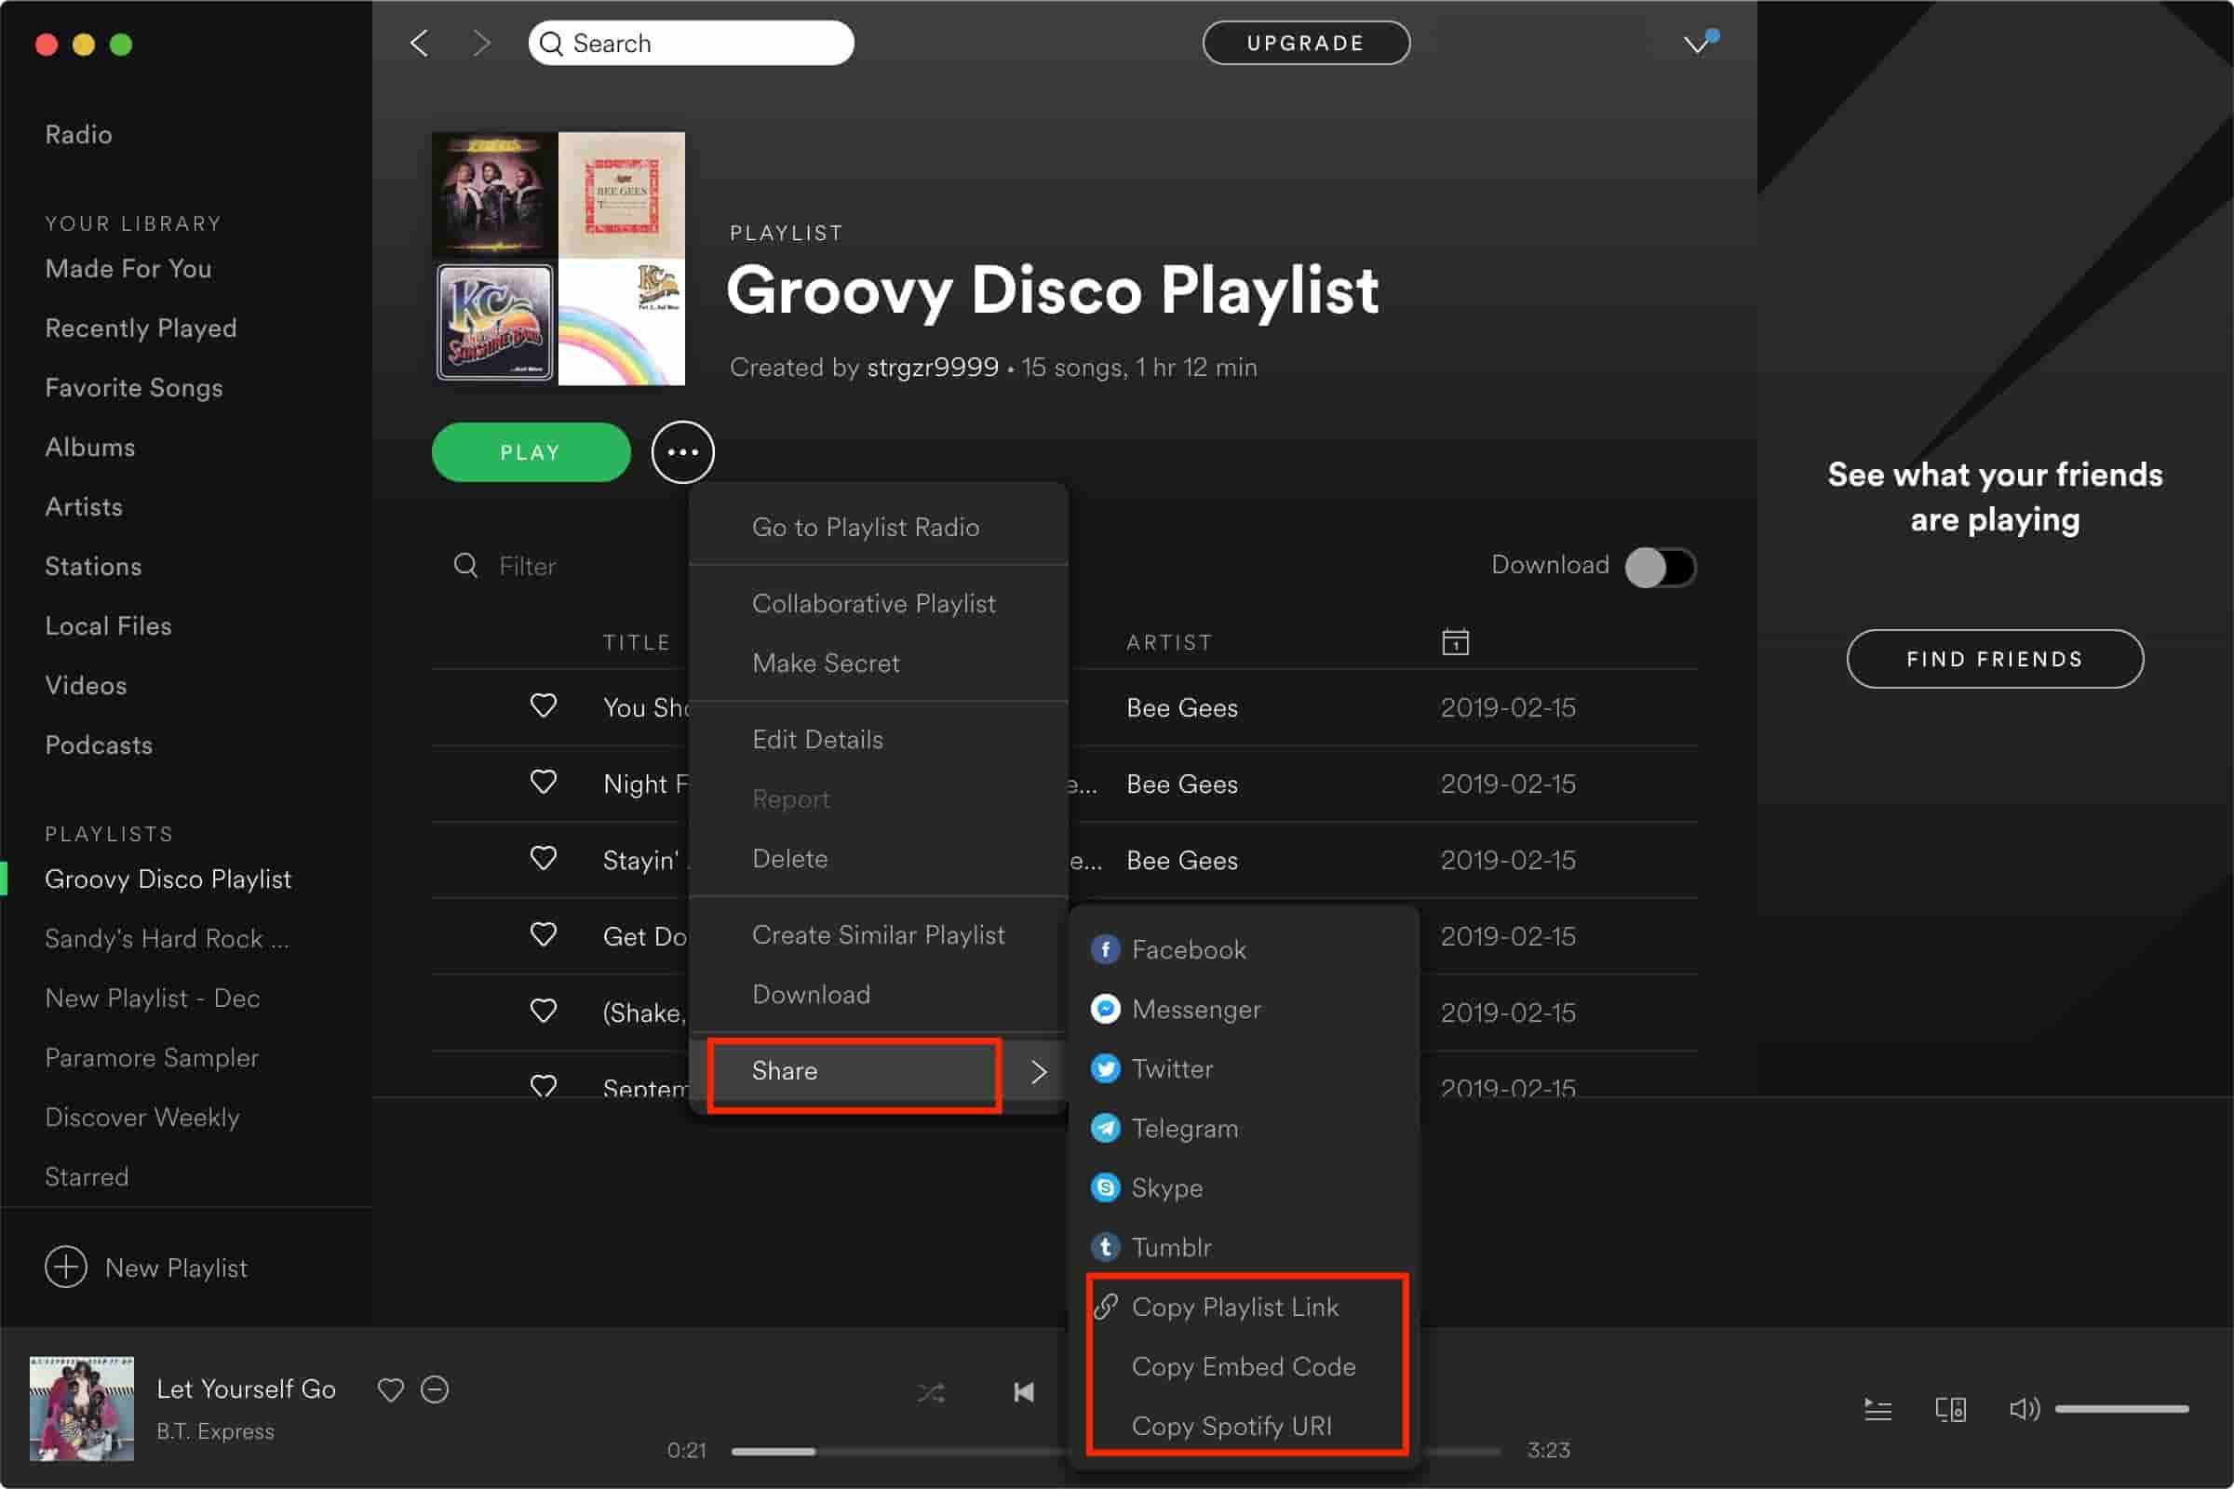
Task: Click the Spotify notification bell icon
Action: coord(1699,42)
